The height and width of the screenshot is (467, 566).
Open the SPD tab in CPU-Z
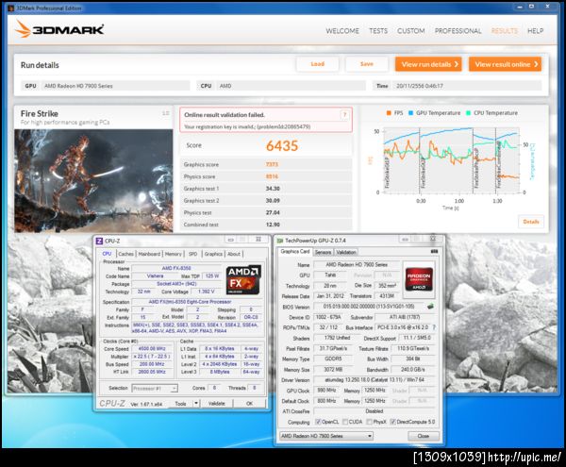tap(193, 254)
